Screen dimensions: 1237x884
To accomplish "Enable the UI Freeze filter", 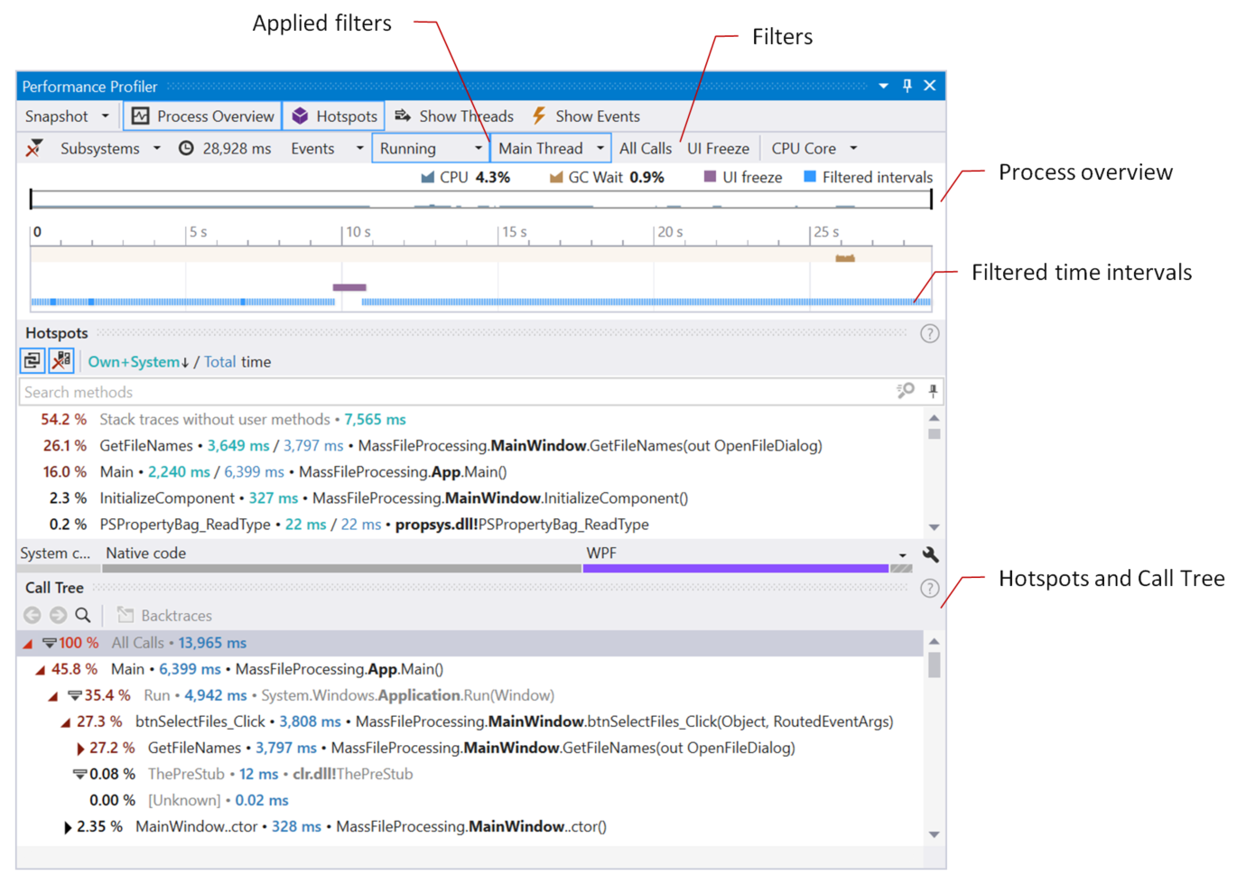I will pyautogui.click(x=718, y=147).
